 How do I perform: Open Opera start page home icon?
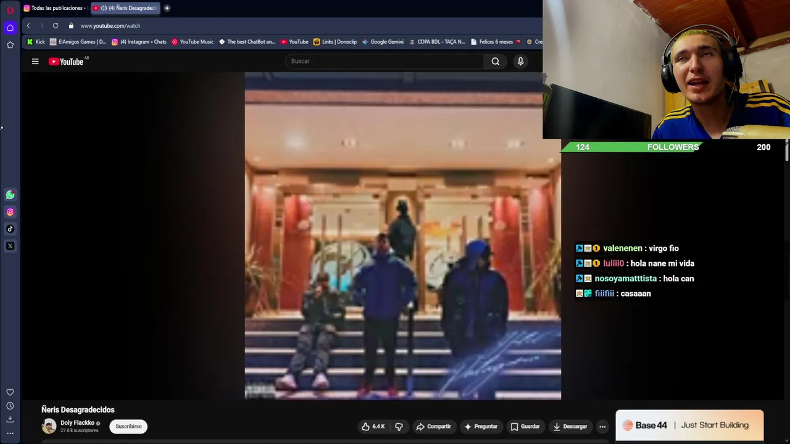pos(10,28)
